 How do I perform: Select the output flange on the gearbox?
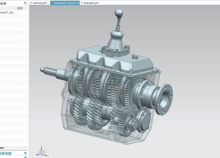pyautogui.click(x=164, y=99)
